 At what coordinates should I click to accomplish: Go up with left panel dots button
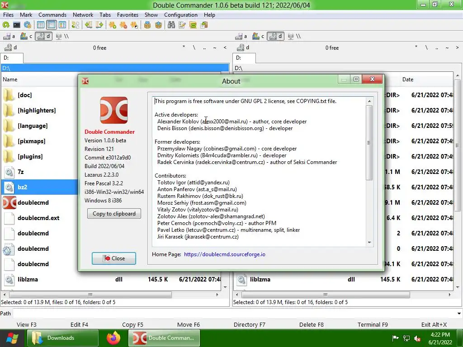204,47
